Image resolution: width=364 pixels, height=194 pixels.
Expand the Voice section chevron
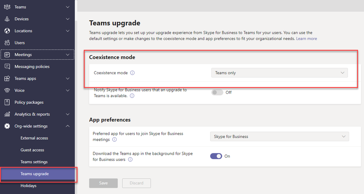(x=67, y=90)
